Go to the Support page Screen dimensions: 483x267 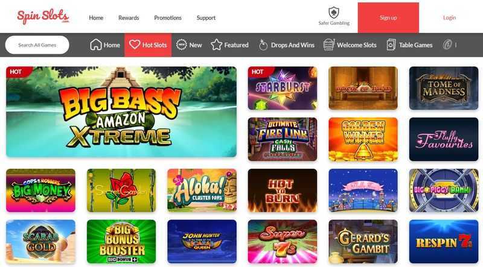[x=206, y=18]
